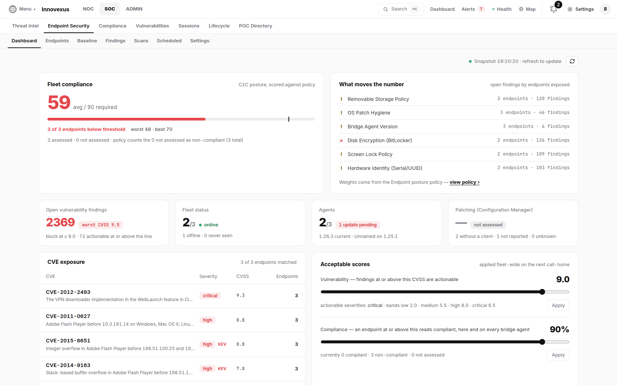Open the CVE-2014-9163 row
Image resolution: width=617 pixels, height=385 pixels.
[x=172, y=369]
